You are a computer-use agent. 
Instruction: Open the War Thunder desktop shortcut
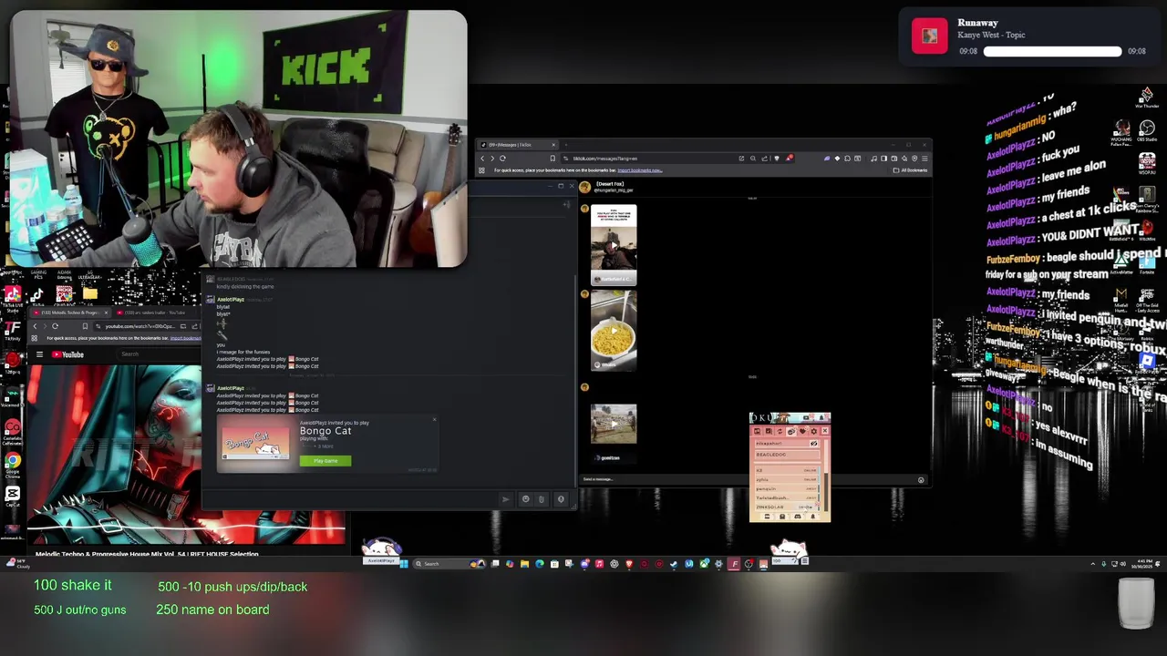(x=1147, y=97)
